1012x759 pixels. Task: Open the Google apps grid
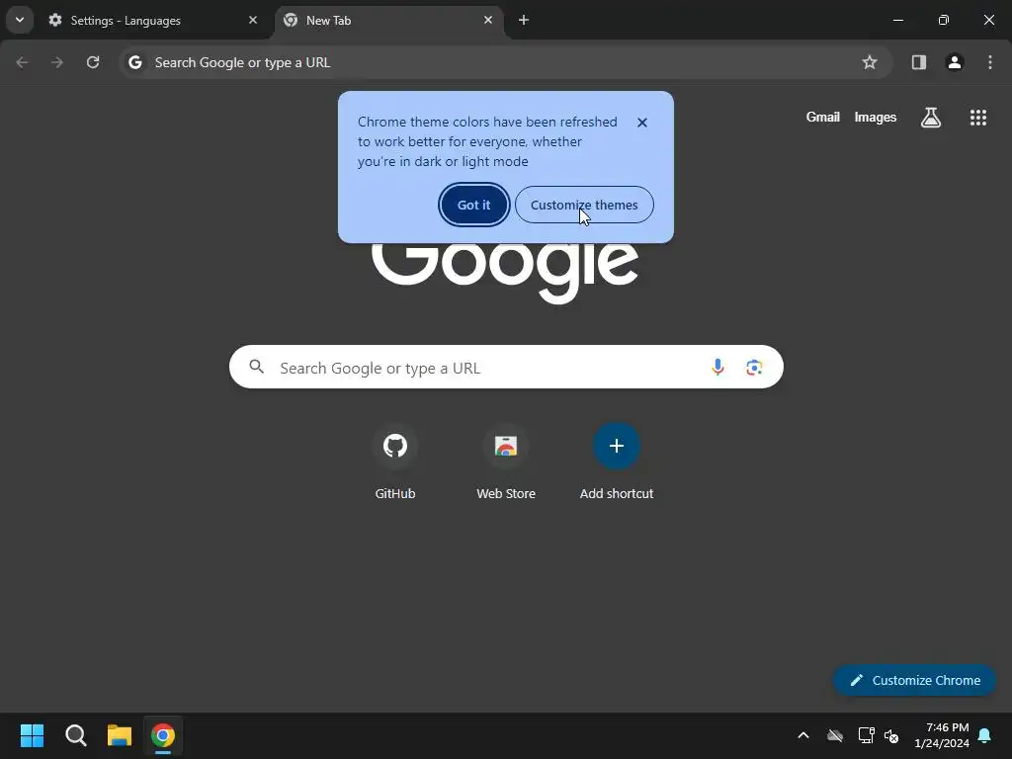coord(978,118)
